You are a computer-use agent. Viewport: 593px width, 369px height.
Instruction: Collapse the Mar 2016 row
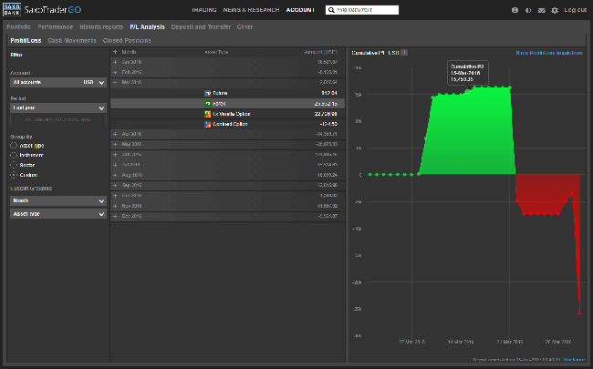pos(115,82)
